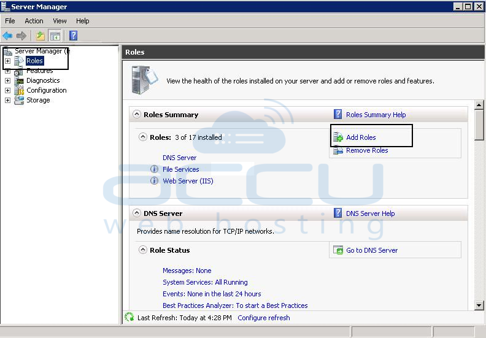The height and width of the screenshot is (338, 486).
Task: Click the green refresh icon near Last Refresh
Action: (129, 317)
